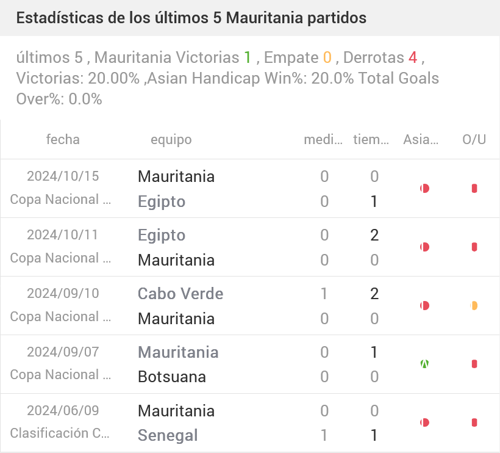Click Asian handicap icon for 2024/10/11 match

[425, 247]
